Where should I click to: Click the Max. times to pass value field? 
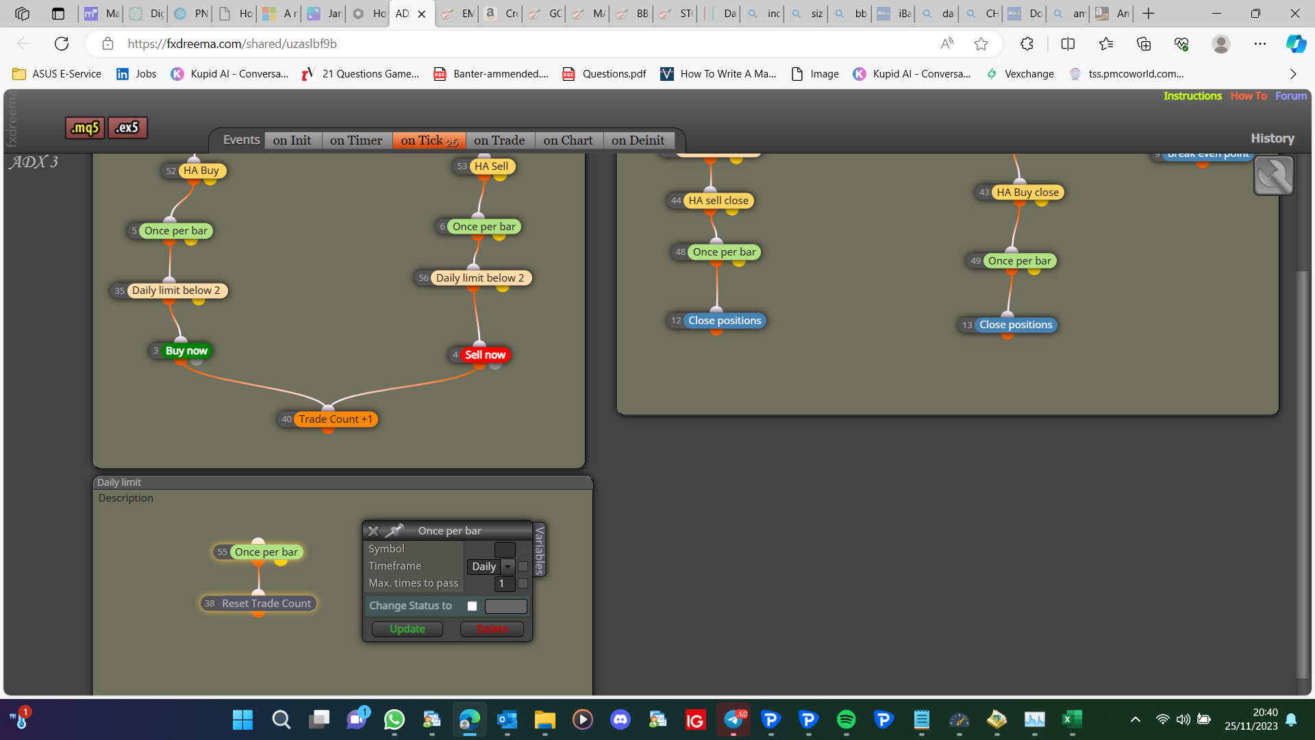pyautogui.click(x=505, y=584)
